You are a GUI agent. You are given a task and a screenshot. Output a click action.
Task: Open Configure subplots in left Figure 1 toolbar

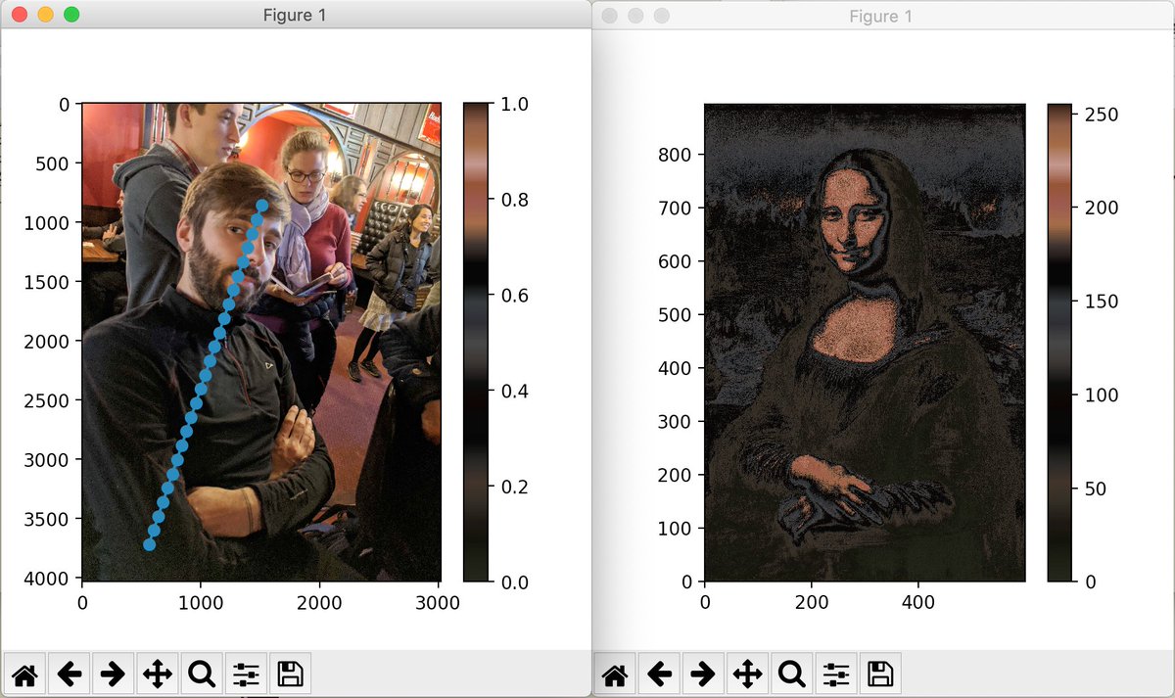(246, 674)
